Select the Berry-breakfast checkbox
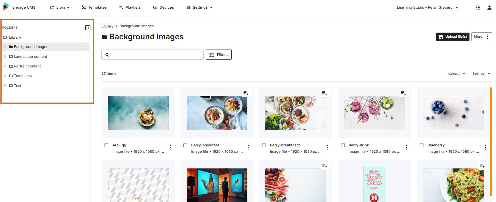Screen dimensions: 496x202 pyautogui.click(x=185, y=145)
